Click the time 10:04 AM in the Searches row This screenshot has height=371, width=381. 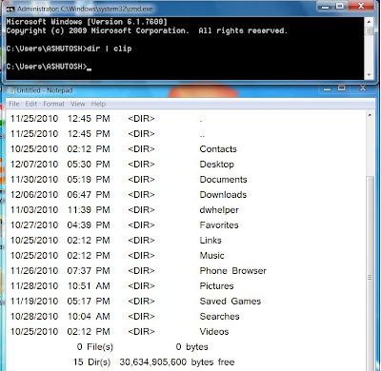click(x=89, y=317)
